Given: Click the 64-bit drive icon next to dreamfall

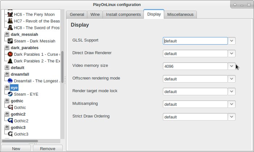Looking at the screenshot, I should click(7, 74).
